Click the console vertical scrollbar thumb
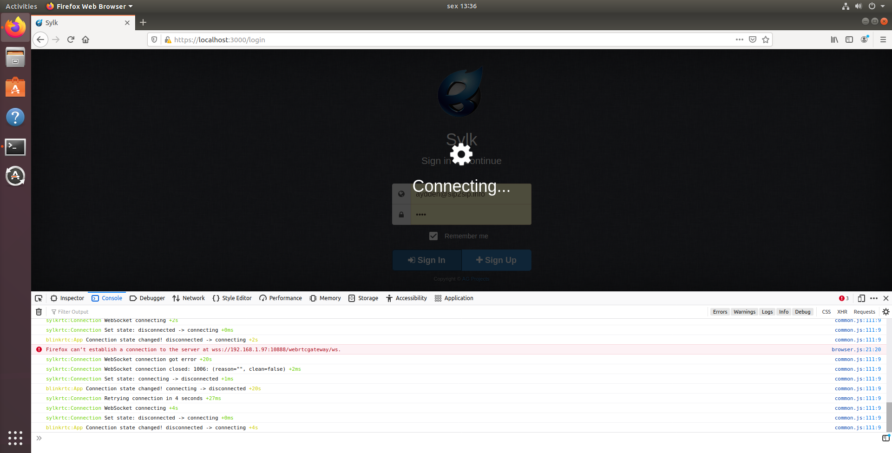Viewport: 892px width, 453px height. pos(889,417)
